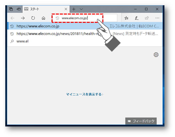
Task: Expand the tab preview chevron
Action: [81, 9]
